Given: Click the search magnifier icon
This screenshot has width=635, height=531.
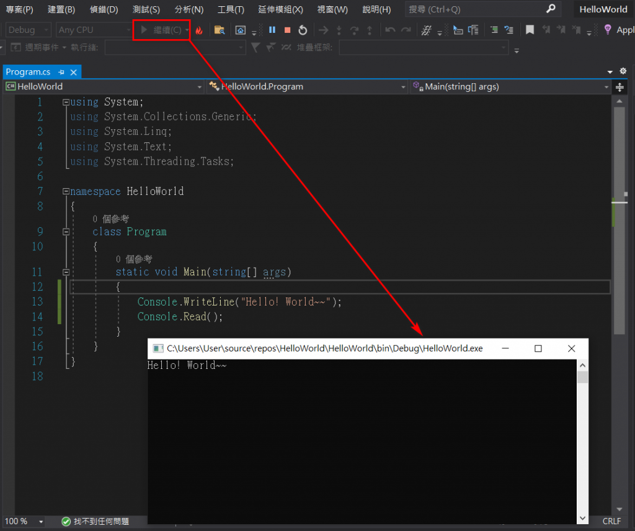Looking at the screenshot, I should tap(551, 9).
